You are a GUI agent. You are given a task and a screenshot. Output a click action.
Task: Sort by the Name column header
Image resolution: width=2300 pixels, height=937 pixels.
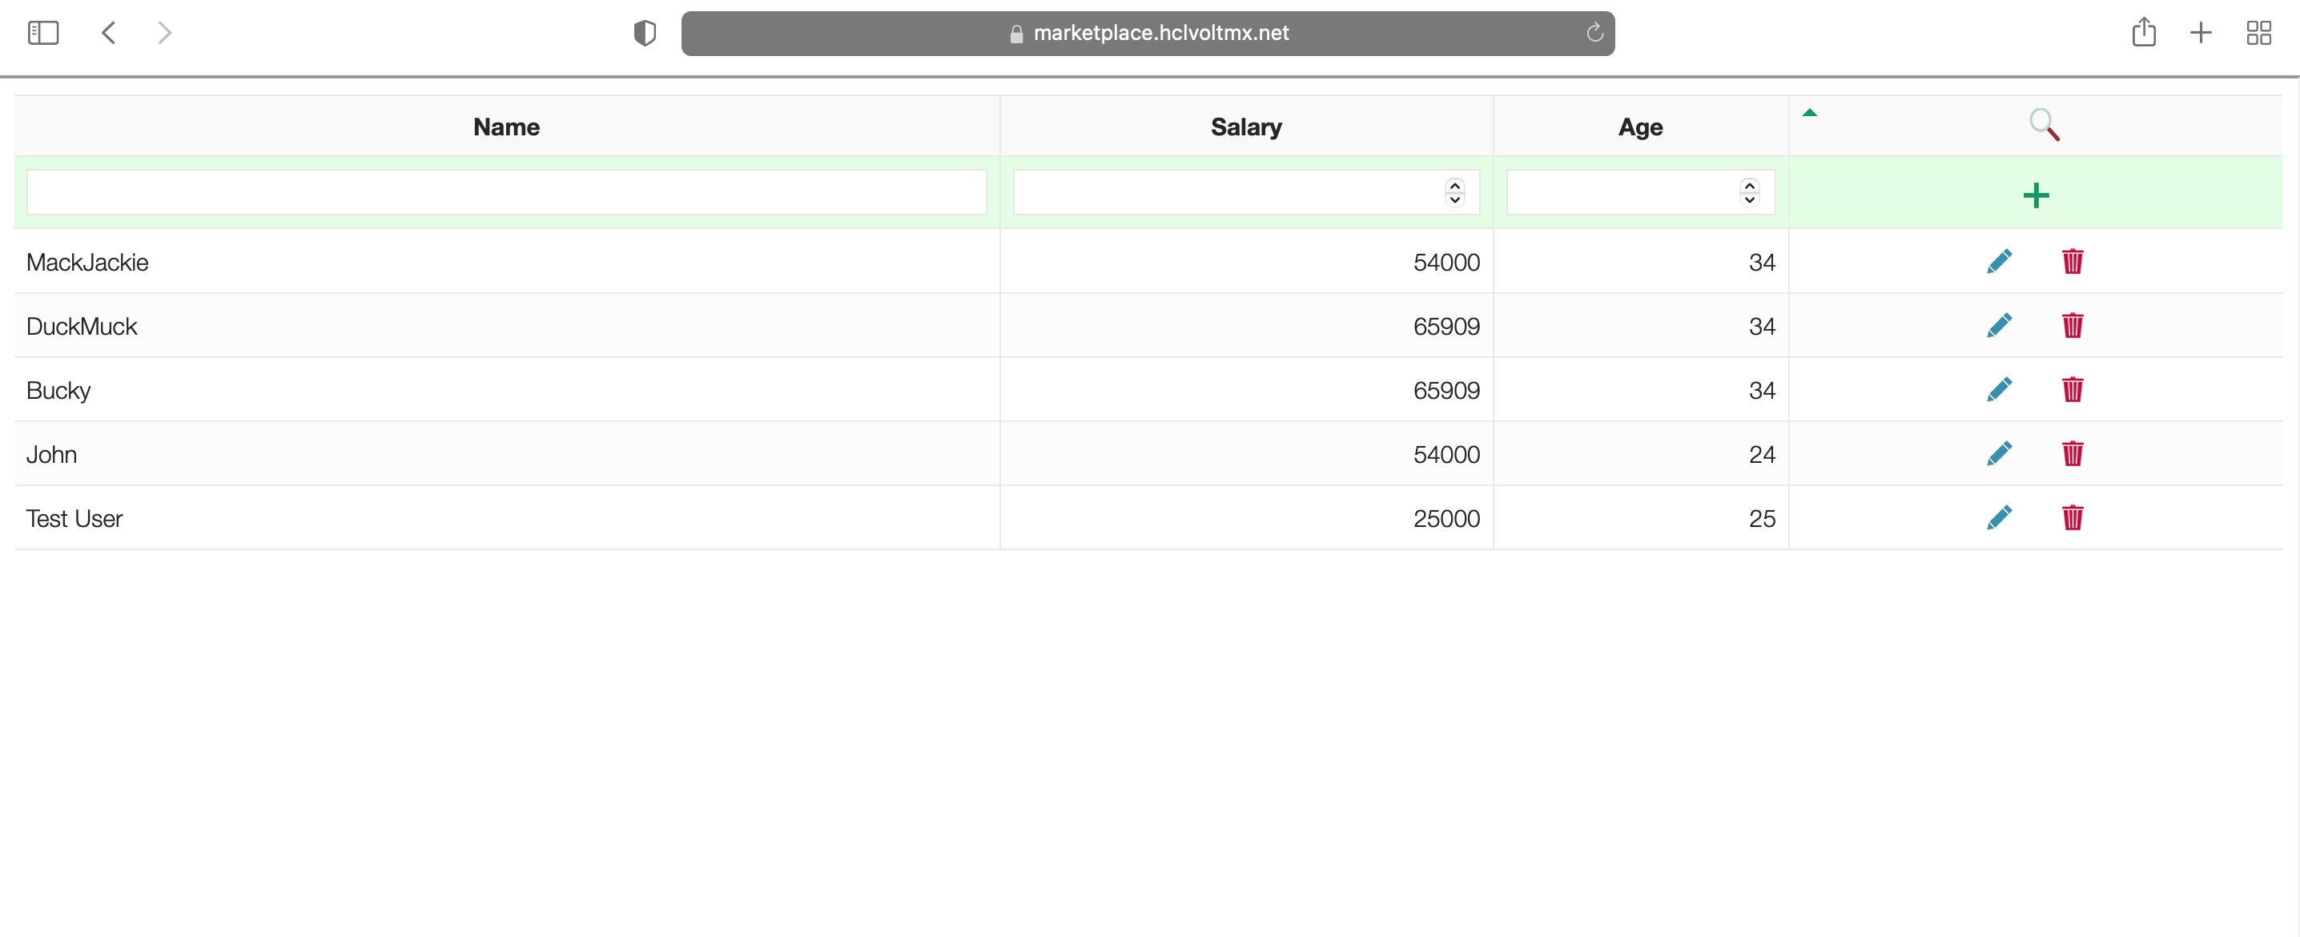pyautogui.click(x=506, y=127)
